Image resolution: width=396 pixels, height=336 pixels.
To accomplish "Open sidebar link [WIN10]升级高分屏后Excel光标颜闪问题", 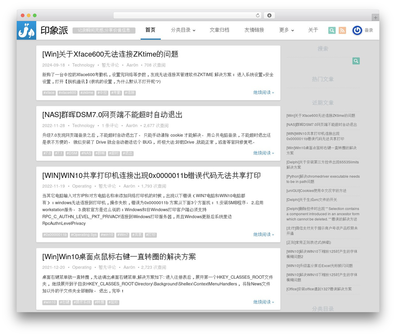I will (x=320, y=266).
